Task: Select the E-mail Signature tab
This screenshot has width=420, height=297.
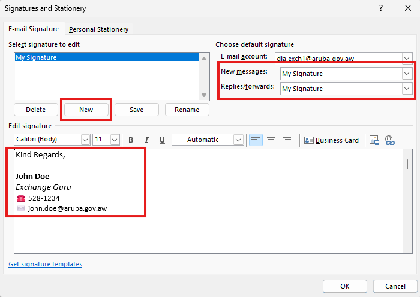Action: 33,29
